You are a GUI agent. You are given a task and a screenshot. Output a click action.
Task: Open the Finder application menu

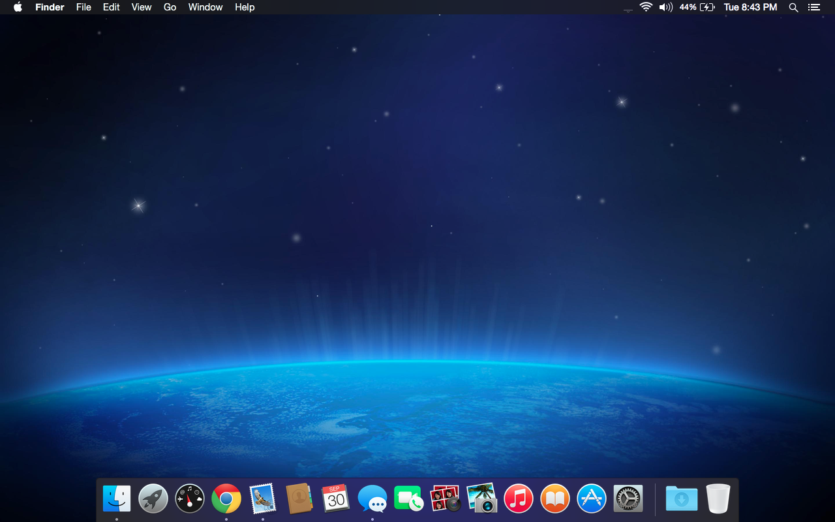(50, 7)
